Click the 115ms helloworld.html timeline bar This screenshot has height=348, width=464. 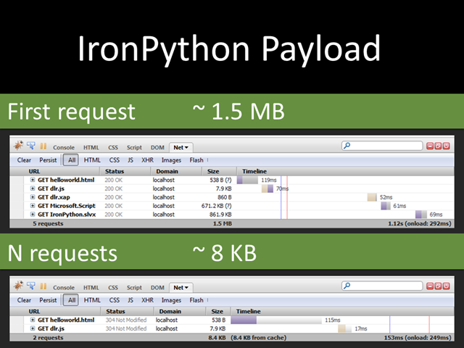pyautogui.click(x=276, y=320)
